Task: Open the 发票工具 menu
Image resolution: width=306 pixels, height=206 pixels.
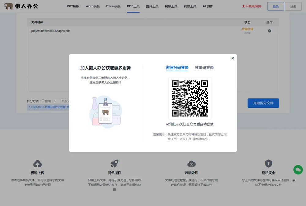Action: coord(190,6)
